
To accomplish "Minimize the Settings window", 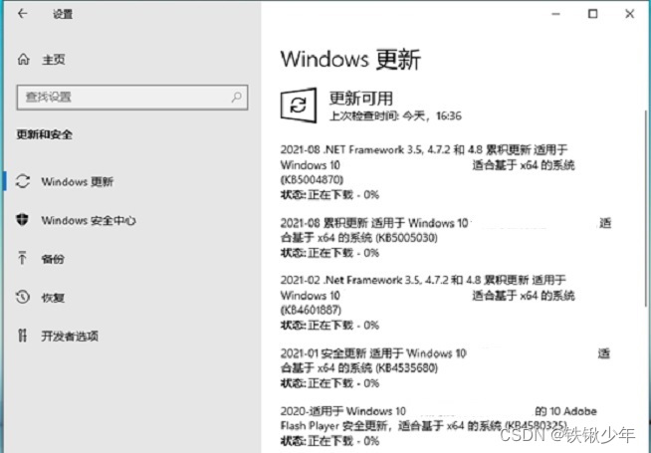I will tap(555, 14).
